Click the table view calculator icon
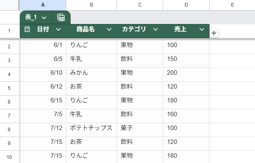This screenshot has height=163, width=255. pos(61,17)
